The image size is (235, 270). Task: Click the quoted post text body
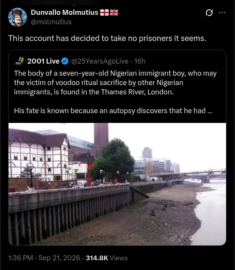tap(115, 92)
